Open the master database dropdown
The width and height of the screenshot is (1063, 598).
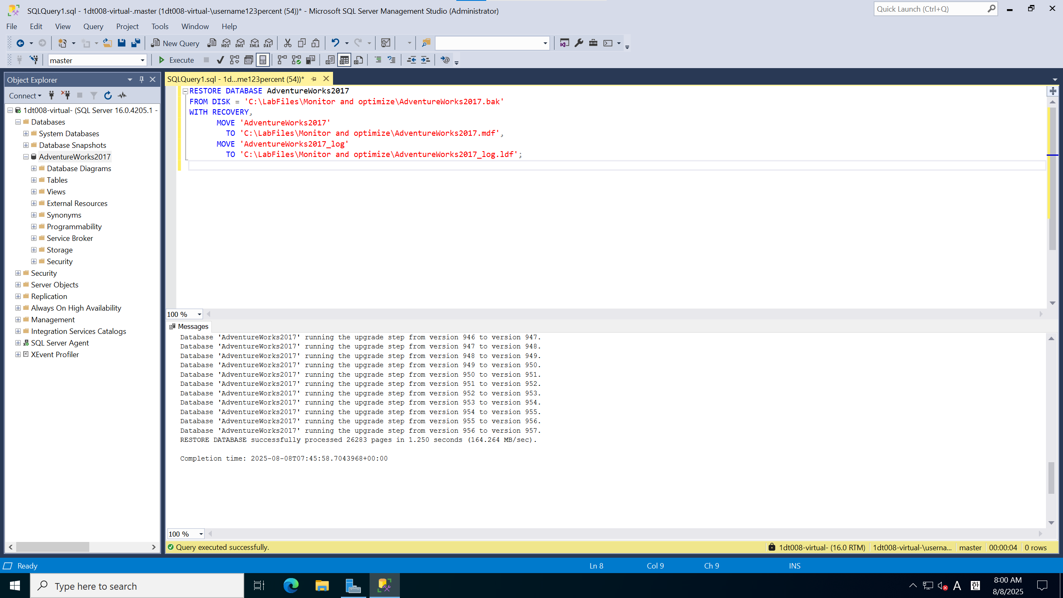click(x=142, y=60)
